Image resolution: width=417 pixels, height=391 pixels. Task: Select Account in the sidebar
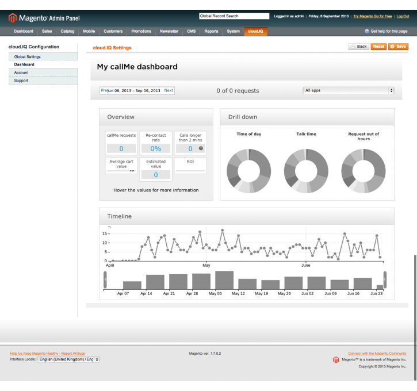[x=43, y=72]
